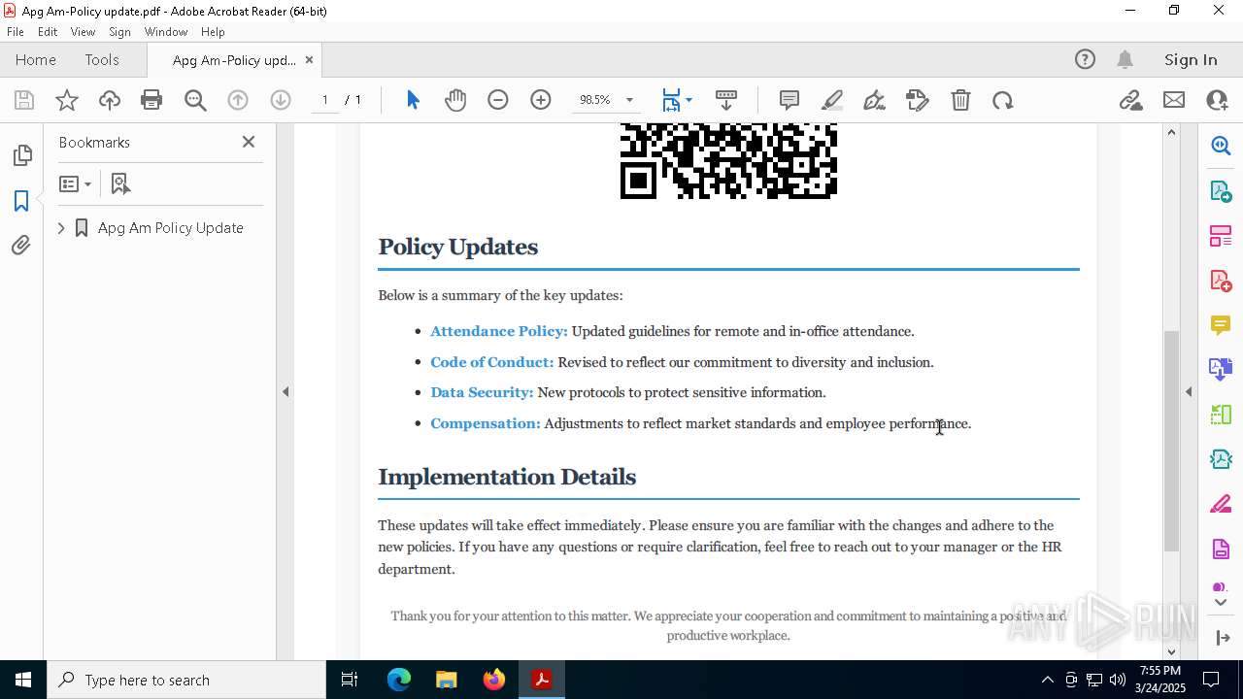Screen dimensions: 1243x699
Task: Open zoom level dropdown arrow
Action: (x=629, y=100)
